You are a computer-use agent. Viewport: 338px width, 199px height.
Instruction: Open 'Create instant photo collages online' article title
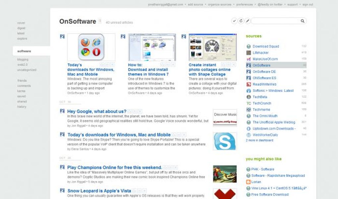coord(209,70)
